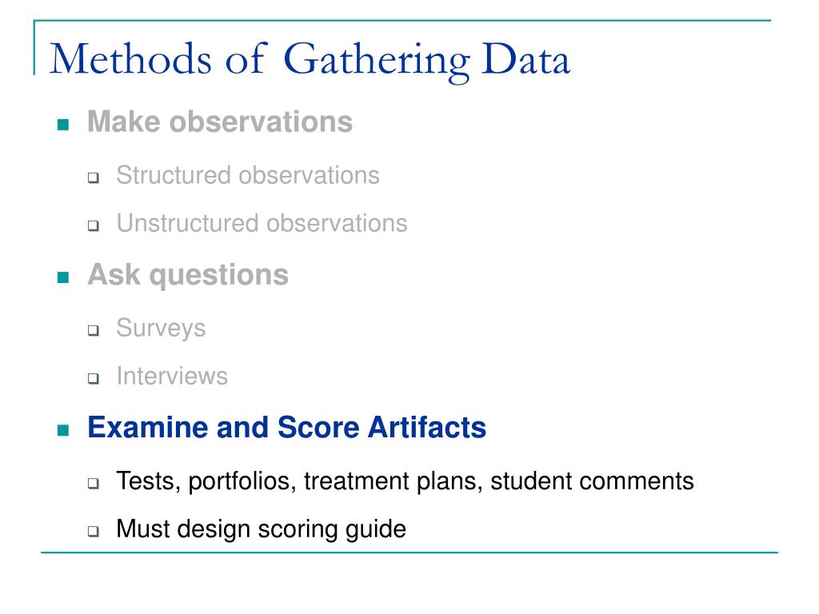Image resolution: width=819 pixels, height=614 pixels.
Task: Click the Interviews sub-item text
Action: (172, 376)
